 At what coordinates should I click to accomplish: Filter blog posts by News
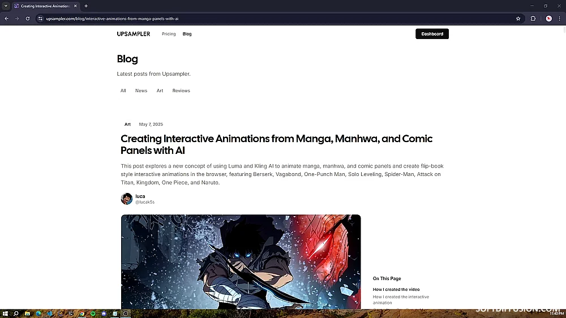pyautogui.click(x=141, y=91)
